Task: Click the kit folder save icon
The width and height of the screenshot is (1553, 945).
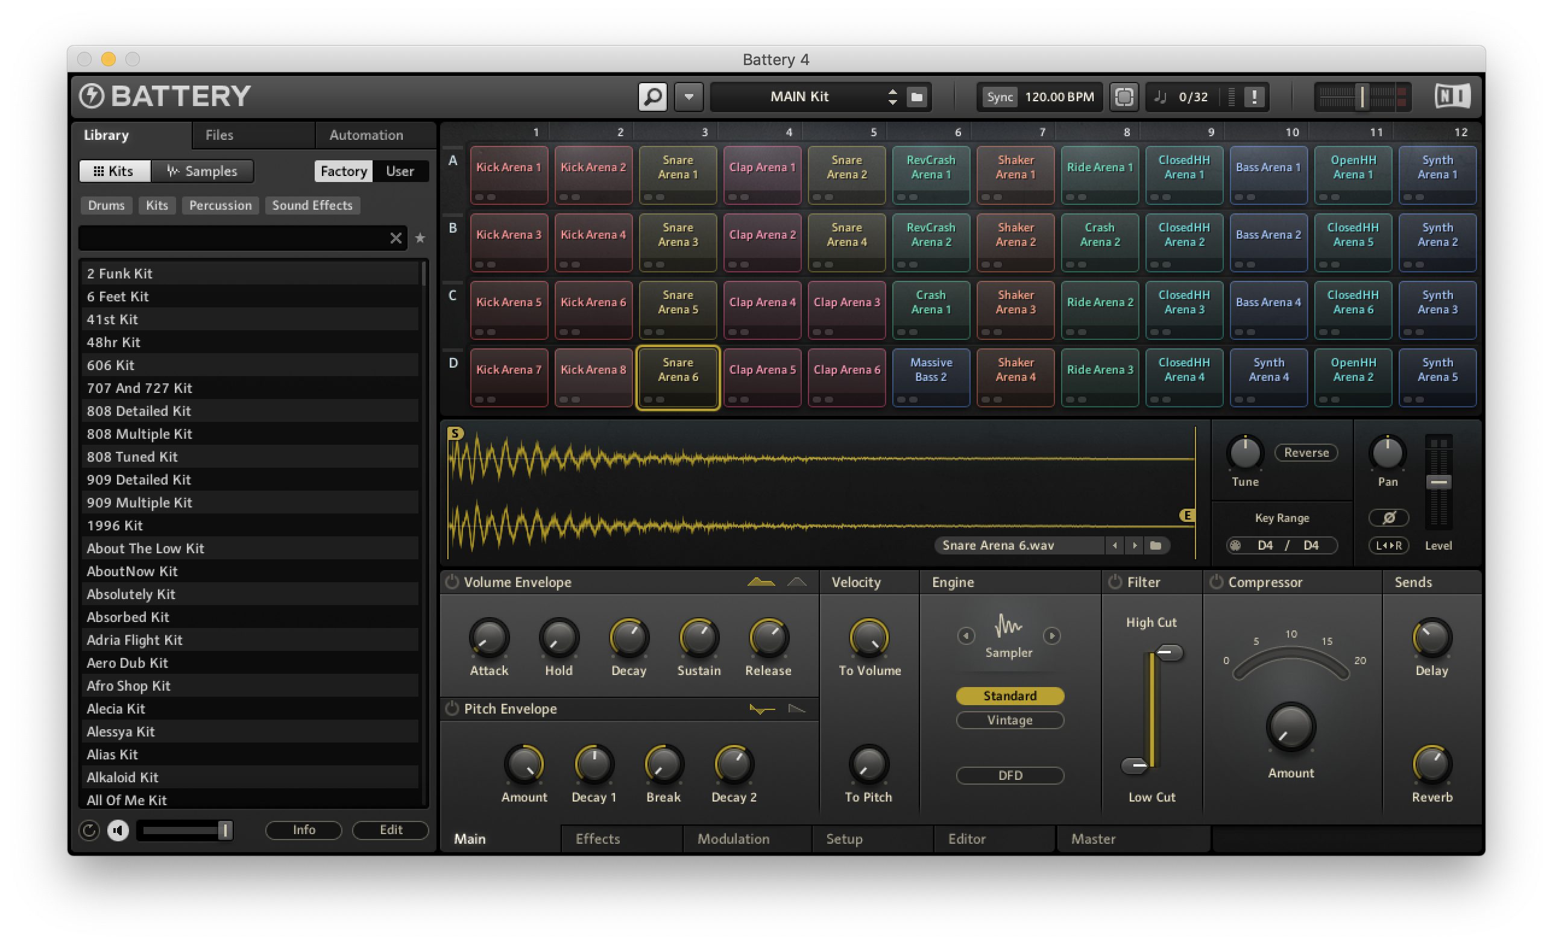Action: pyautogui.click(x=916, y=96)
